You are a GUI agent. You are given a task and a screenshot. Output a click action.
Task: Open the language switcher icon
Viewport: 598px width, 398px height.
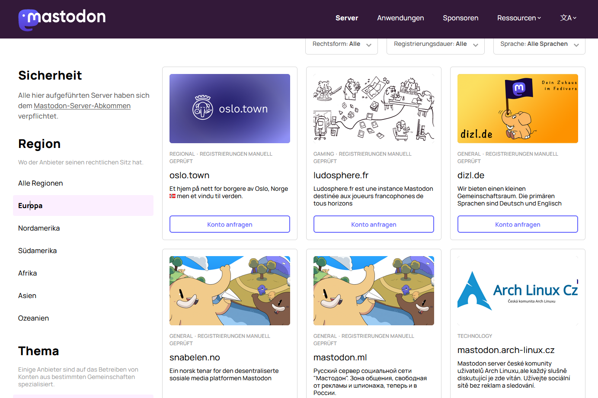point(568,18)
